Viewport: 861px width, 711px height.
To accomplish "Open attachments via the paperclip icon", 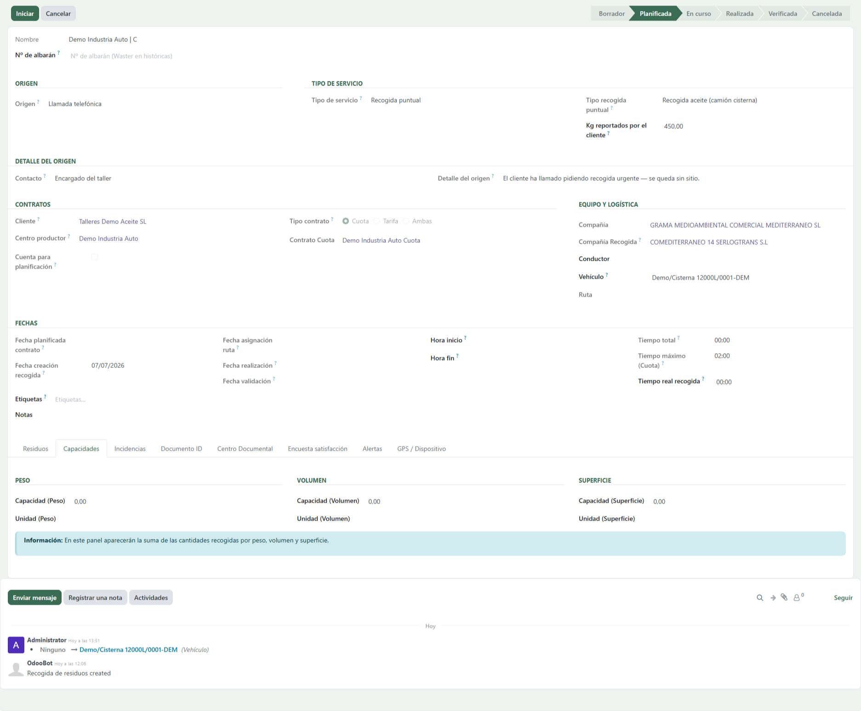I will (x=784, y=597).
